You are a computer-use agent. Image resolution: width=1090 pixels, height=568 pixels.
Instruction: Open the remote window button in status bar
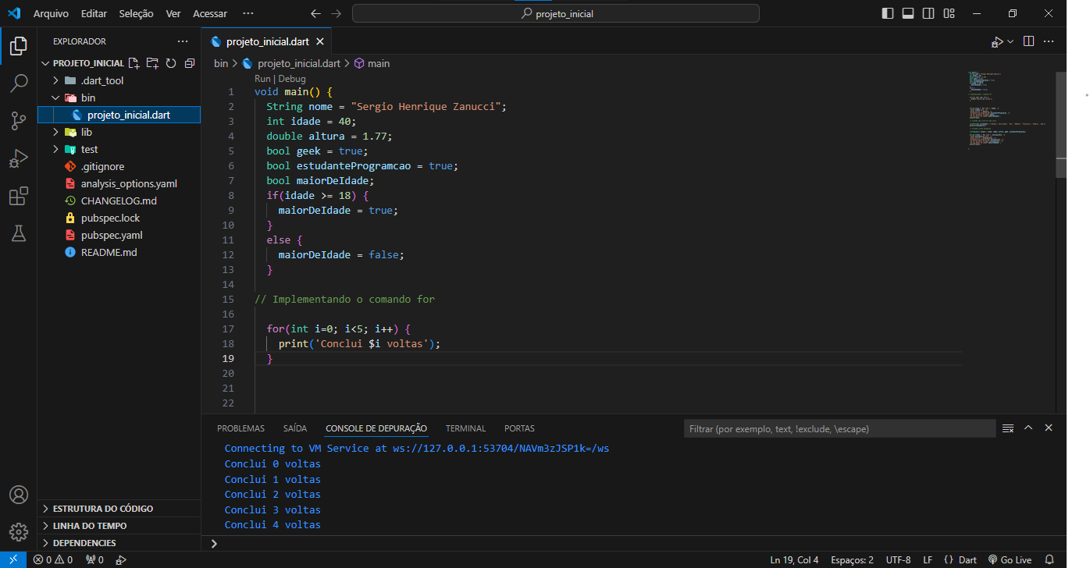(x=13, y=559)
